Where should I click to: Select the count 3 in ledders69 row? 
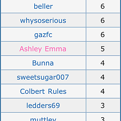coord(103,106)
